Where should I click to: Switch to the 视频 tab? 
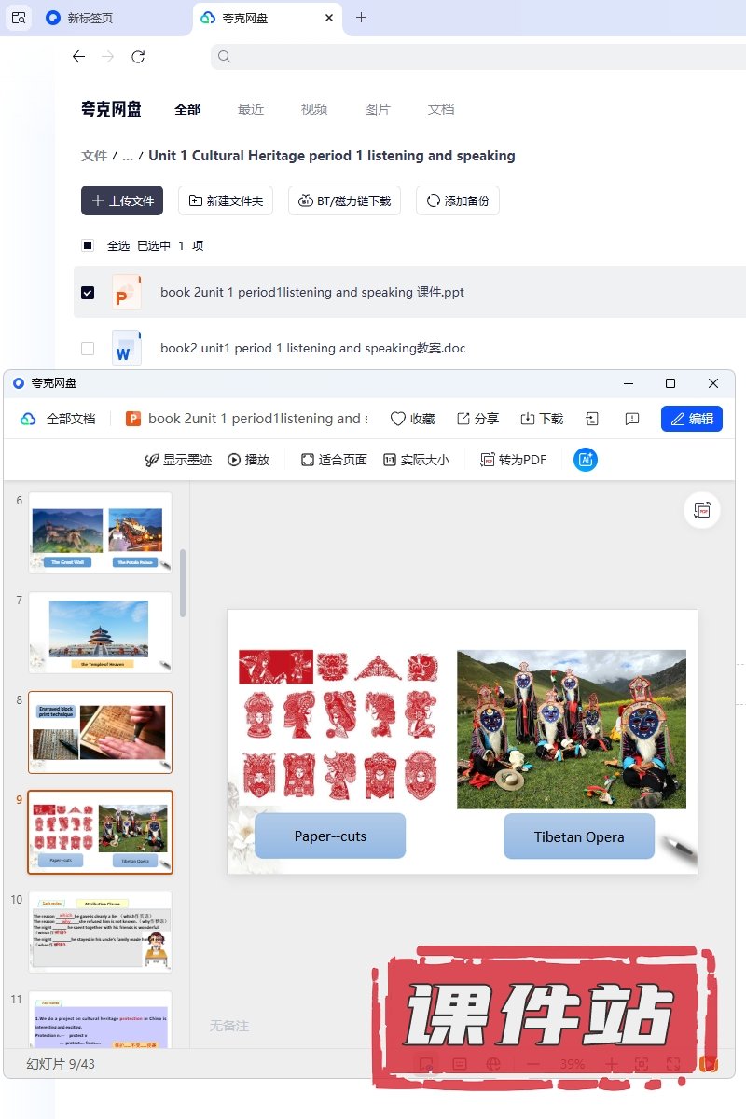pyautogui.click(x=314, y=109)
